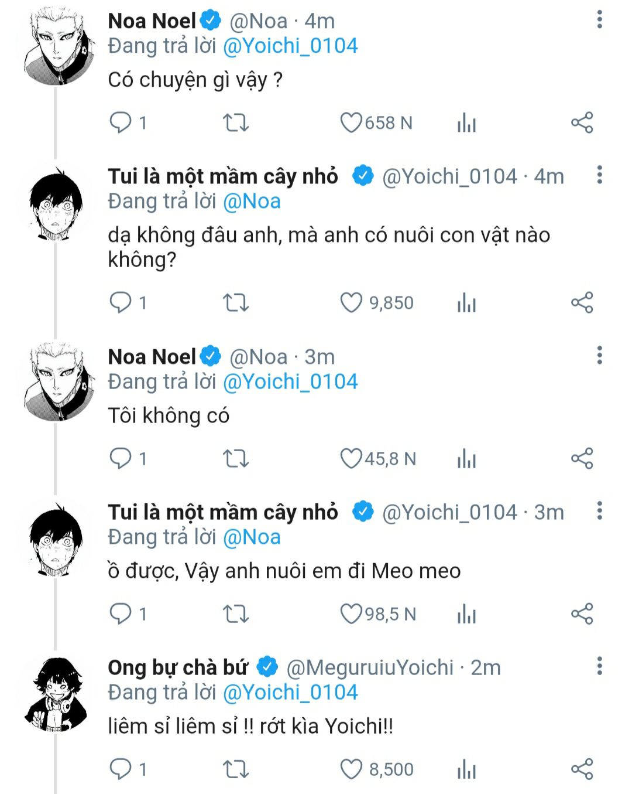Retweet the "Tôi không có" tweet

[x=236, y=458]
